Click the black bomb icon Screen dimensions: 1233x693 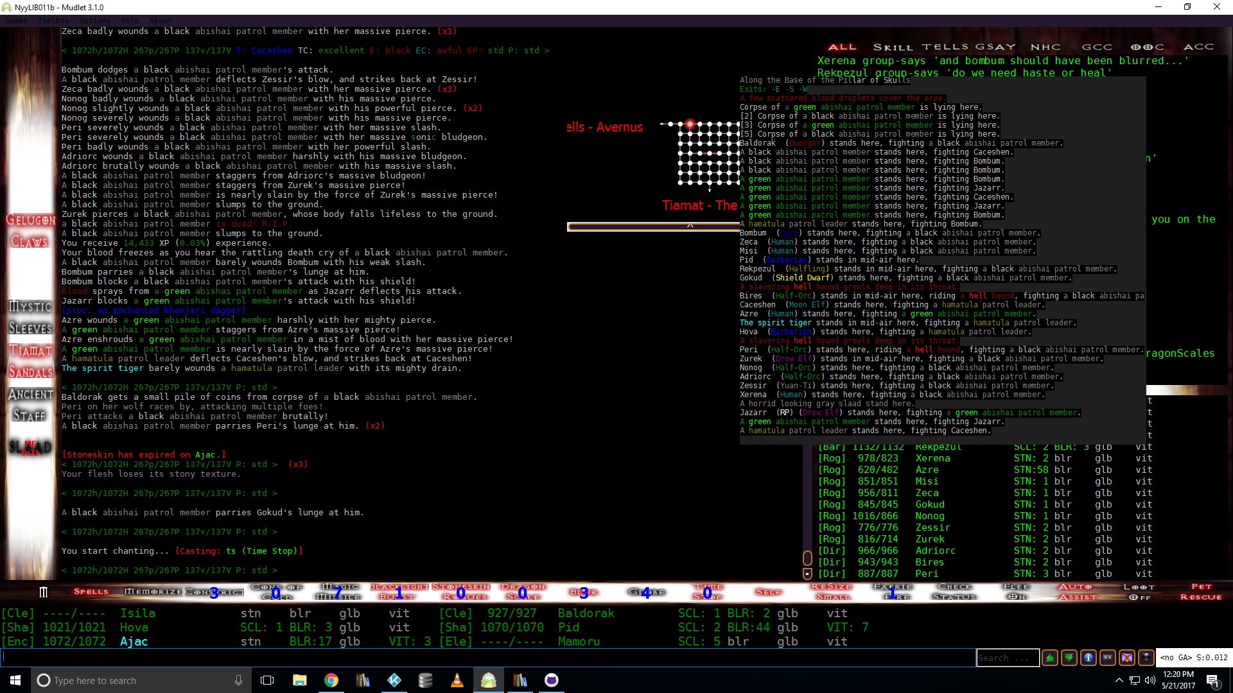[x=1146, y=658]
